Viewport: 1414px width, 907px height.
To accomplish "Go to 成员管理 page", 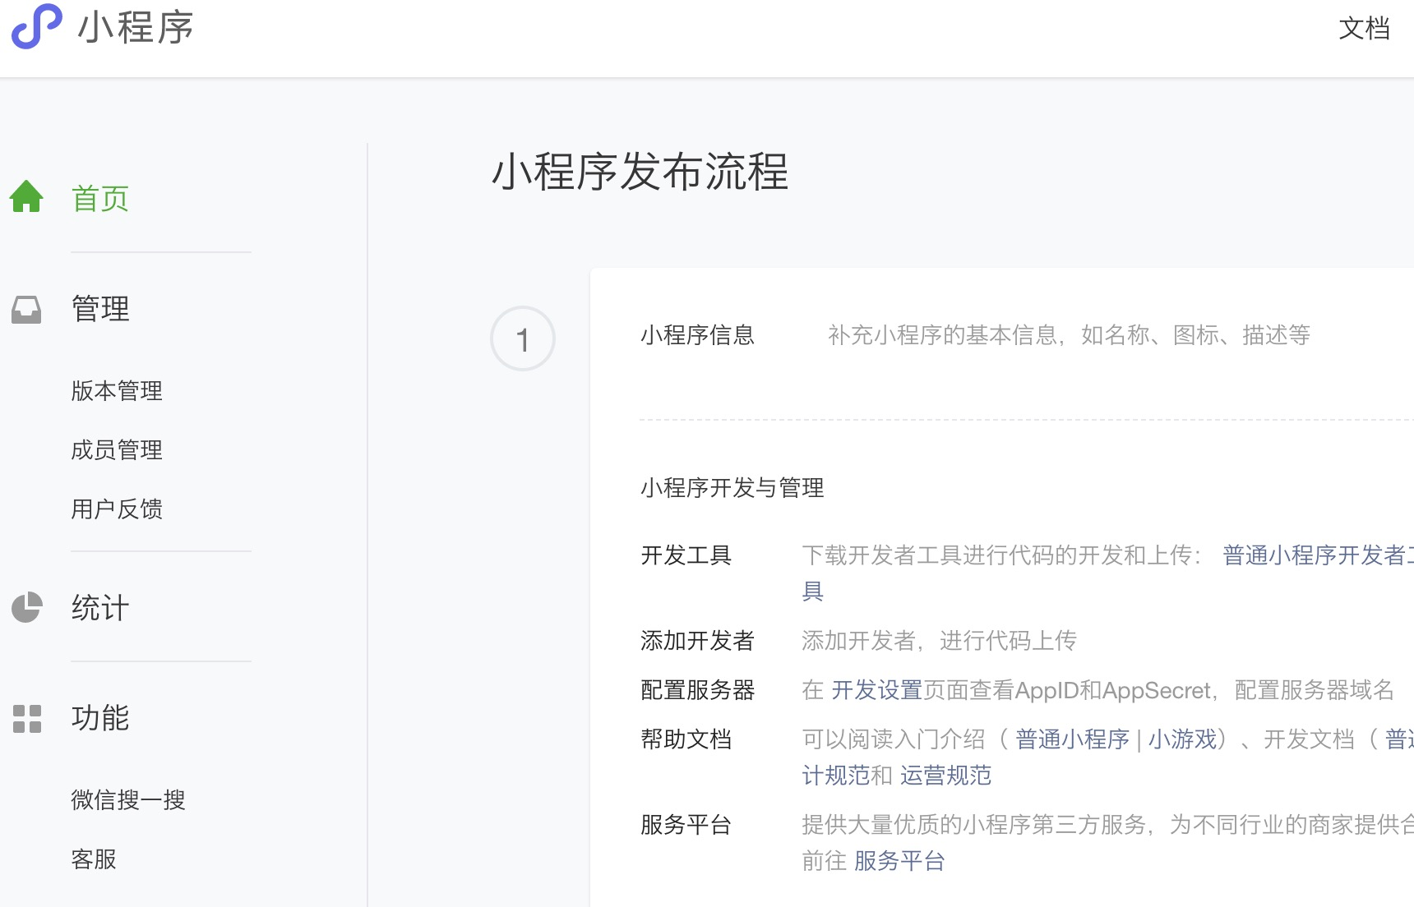I will coord(117,449).
